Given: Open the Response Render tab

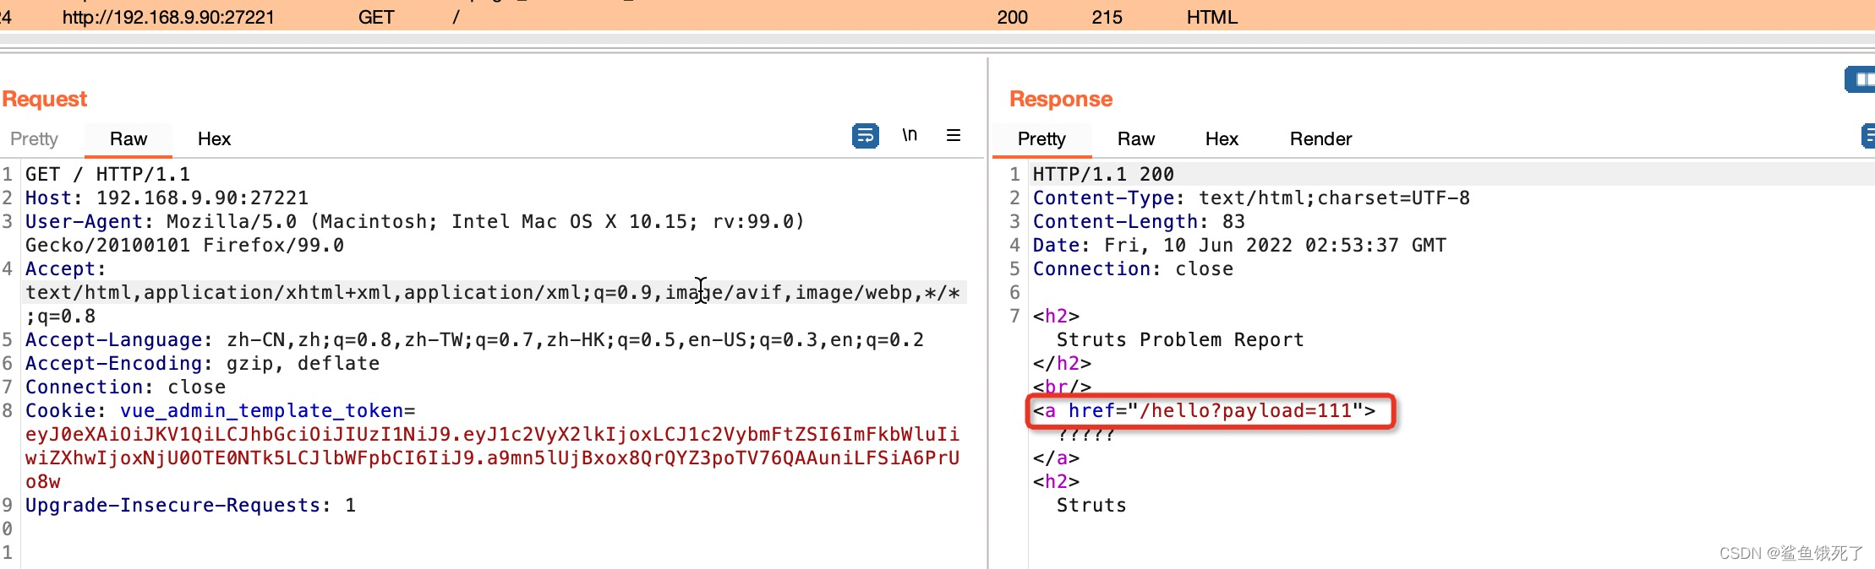Looking at the screenshot, I should [1320, 138].
